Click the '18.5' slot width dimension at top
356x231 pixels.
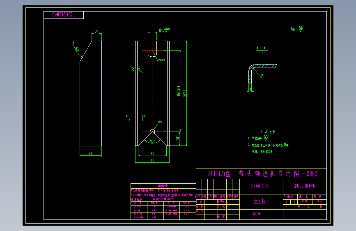pos(164,30)
